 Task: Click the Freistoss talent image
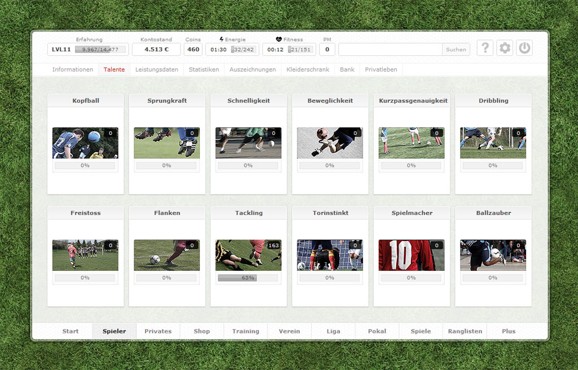click(85, 255)
